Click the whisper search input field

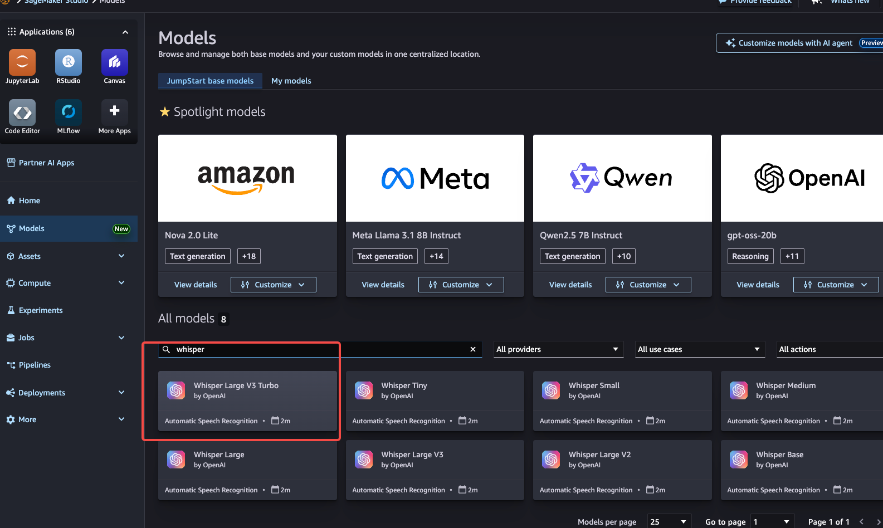tap(318, 349)
